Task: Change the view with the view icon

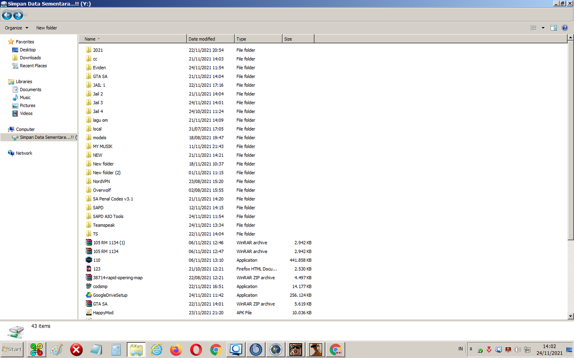Action: click(533, 28)
